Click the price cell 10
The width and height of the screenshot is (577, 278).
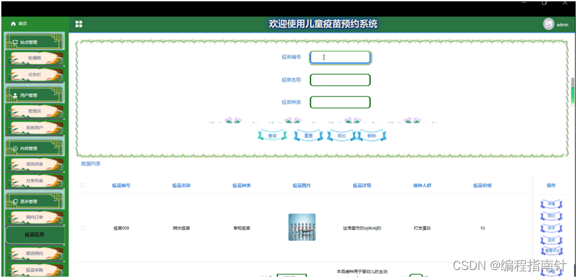click(483, 228)
